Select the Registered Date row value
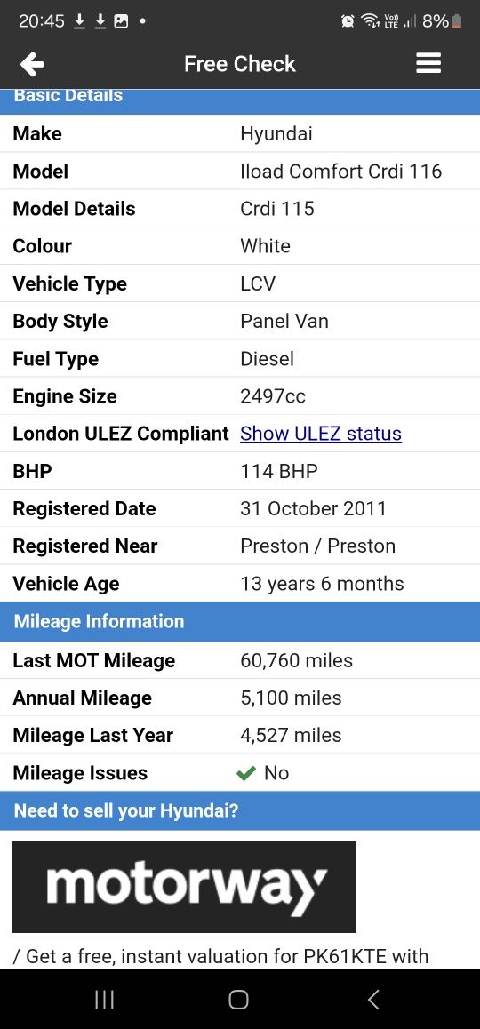The height and width of the screenshot is (1029, 480). click(313, 509)
